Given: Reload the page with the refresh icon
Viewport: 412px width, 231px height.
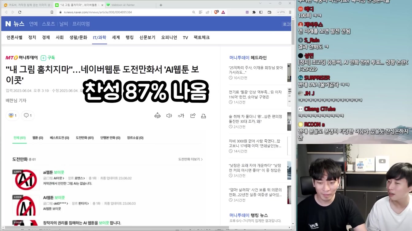Looking at the screenshot, I should pyautogui.click(x=20, y=12).
